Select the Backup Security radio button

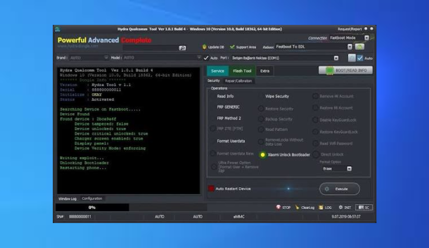click(261, 119)
